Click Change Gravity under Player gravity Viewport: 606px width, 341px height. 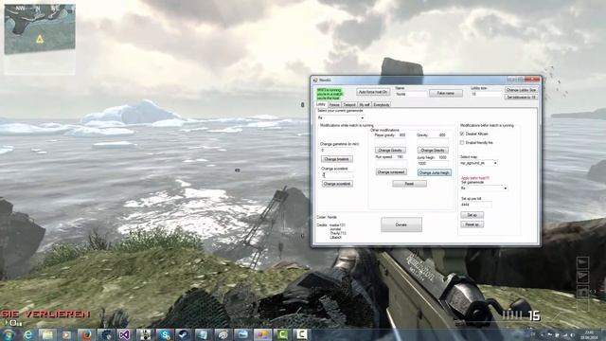click(x=390, y=150)
